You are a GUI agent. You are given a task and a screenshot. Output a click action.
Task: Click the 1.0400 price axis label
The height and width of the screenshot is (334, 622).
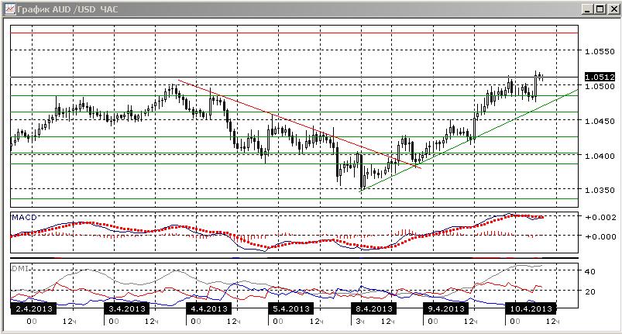click(600, 156)
